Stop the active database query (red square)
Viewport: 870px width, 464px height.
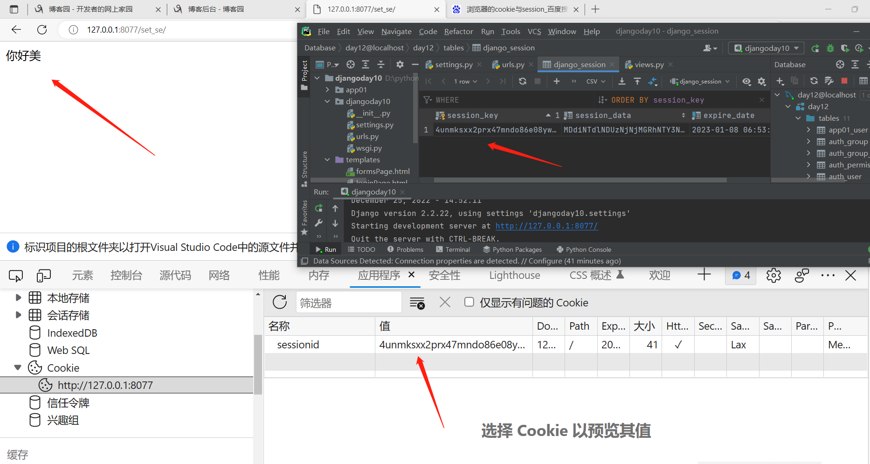[844, 81]
